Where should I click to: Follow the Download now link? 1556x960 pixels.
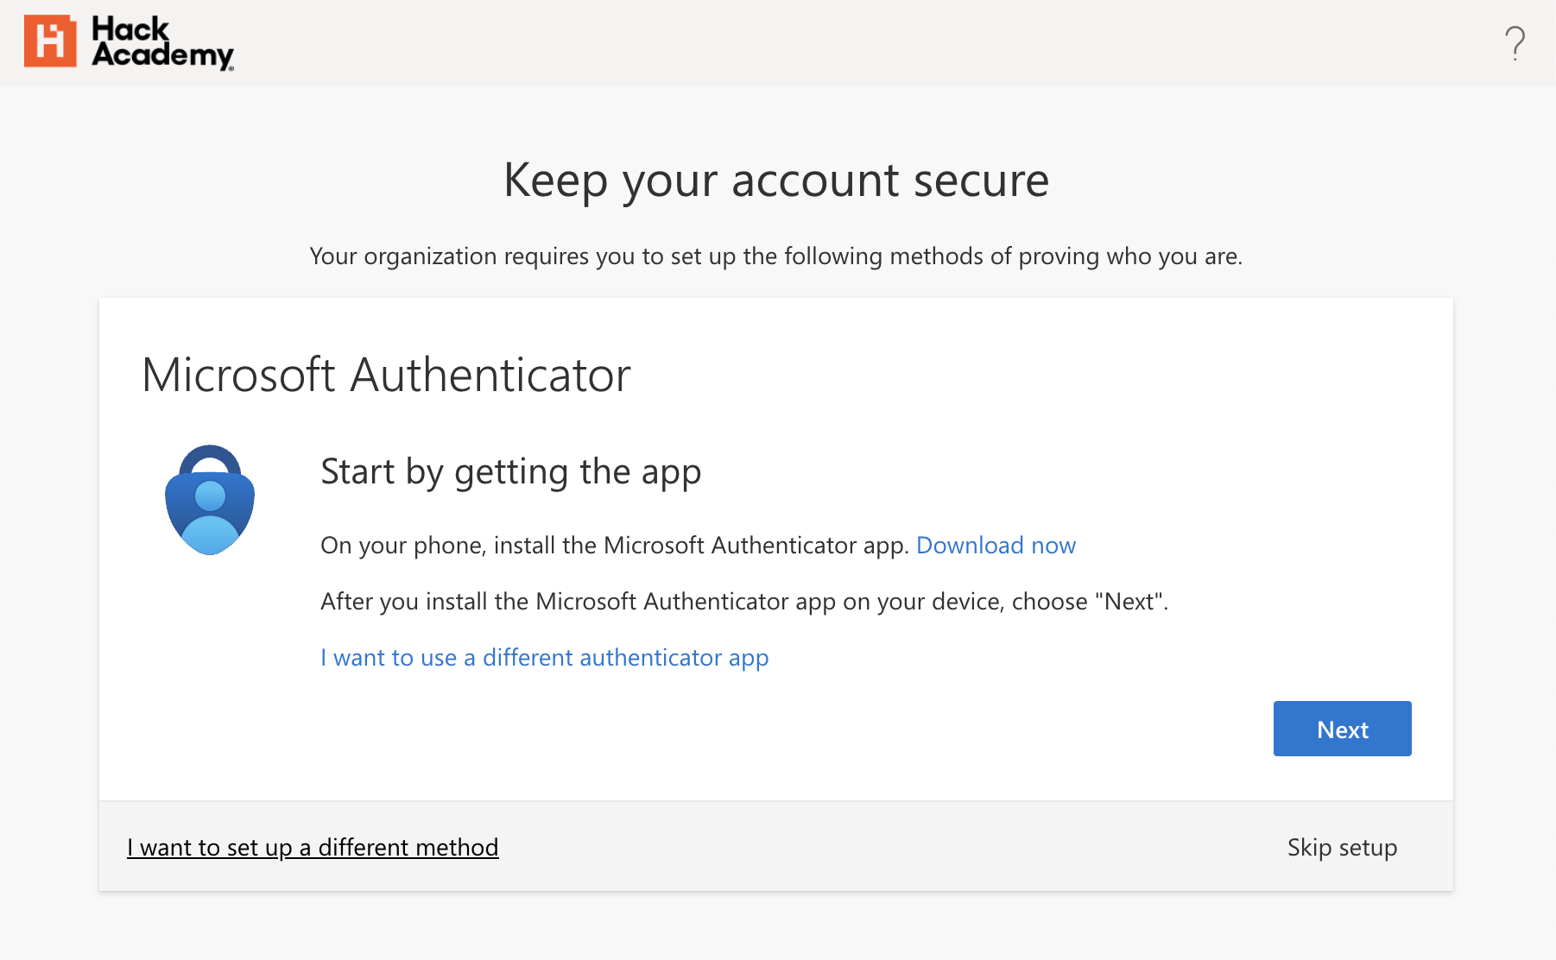tap(996, 546)
